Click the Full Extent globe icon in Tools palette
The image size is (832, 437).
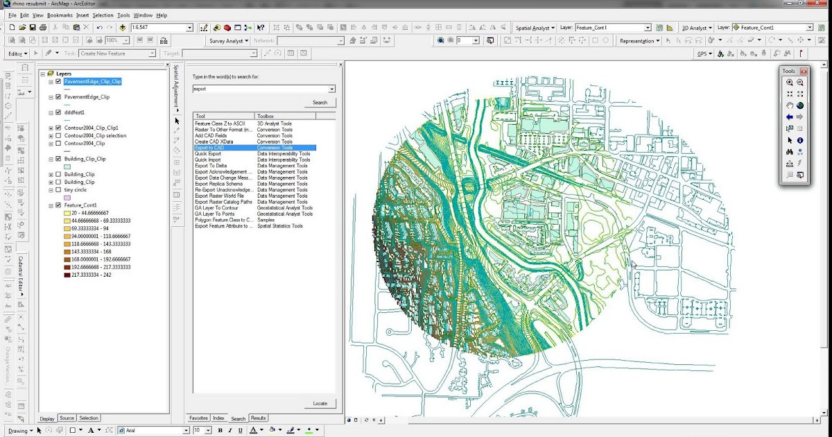tap(800, 105)
